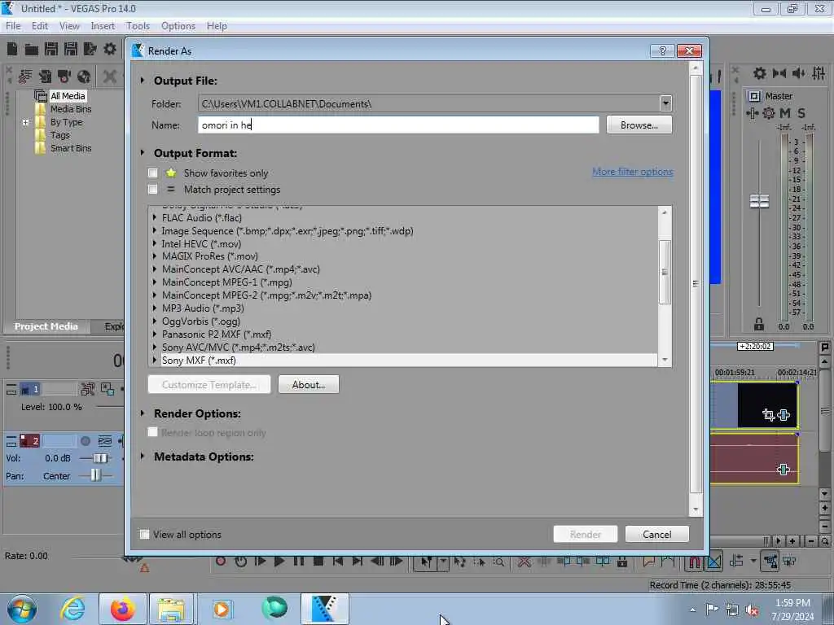Click the track 2 Vol slider handle
This screenshot has height=625, width=834.
[99, 458]
